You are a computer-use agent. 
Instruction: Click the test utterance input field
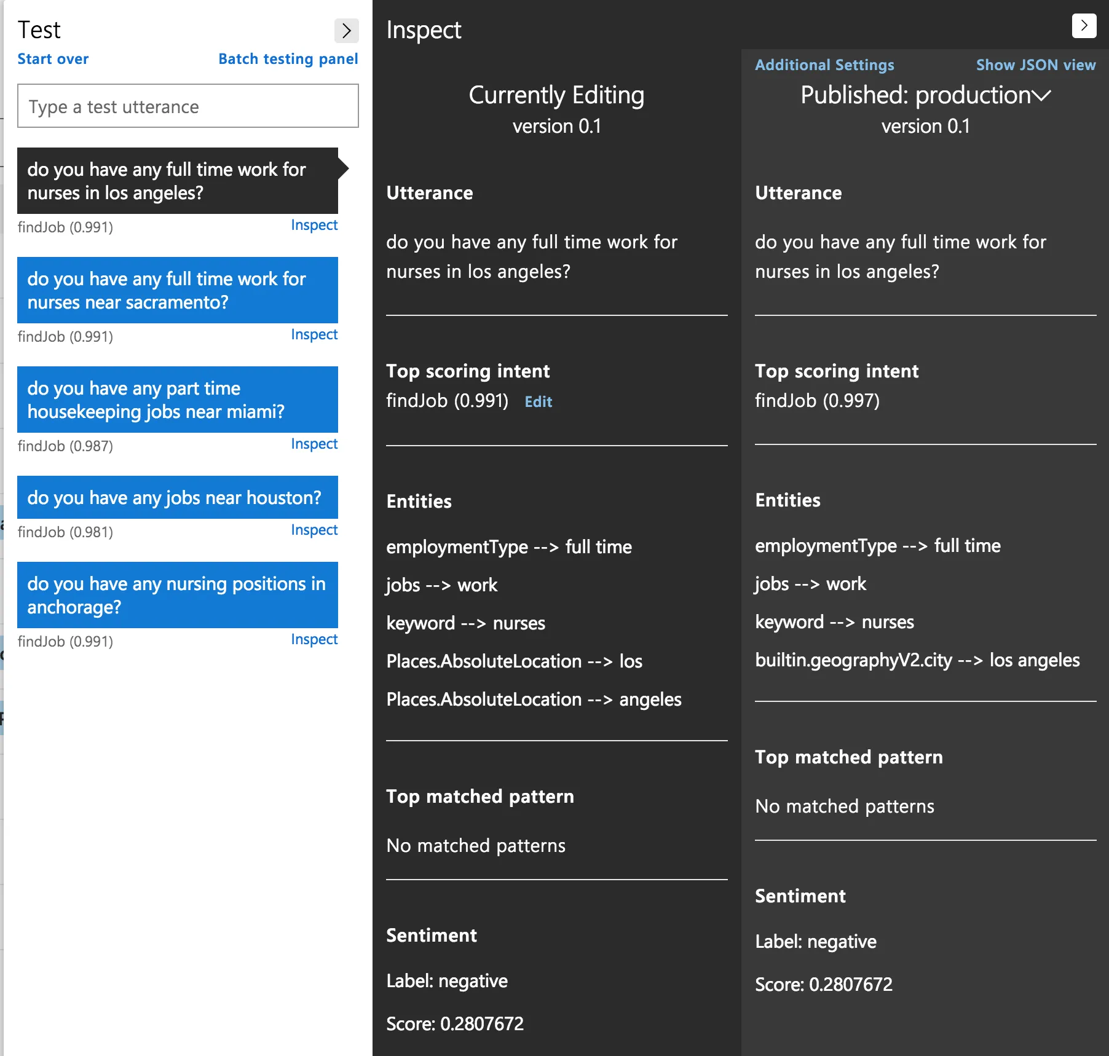tap(188, 106)
